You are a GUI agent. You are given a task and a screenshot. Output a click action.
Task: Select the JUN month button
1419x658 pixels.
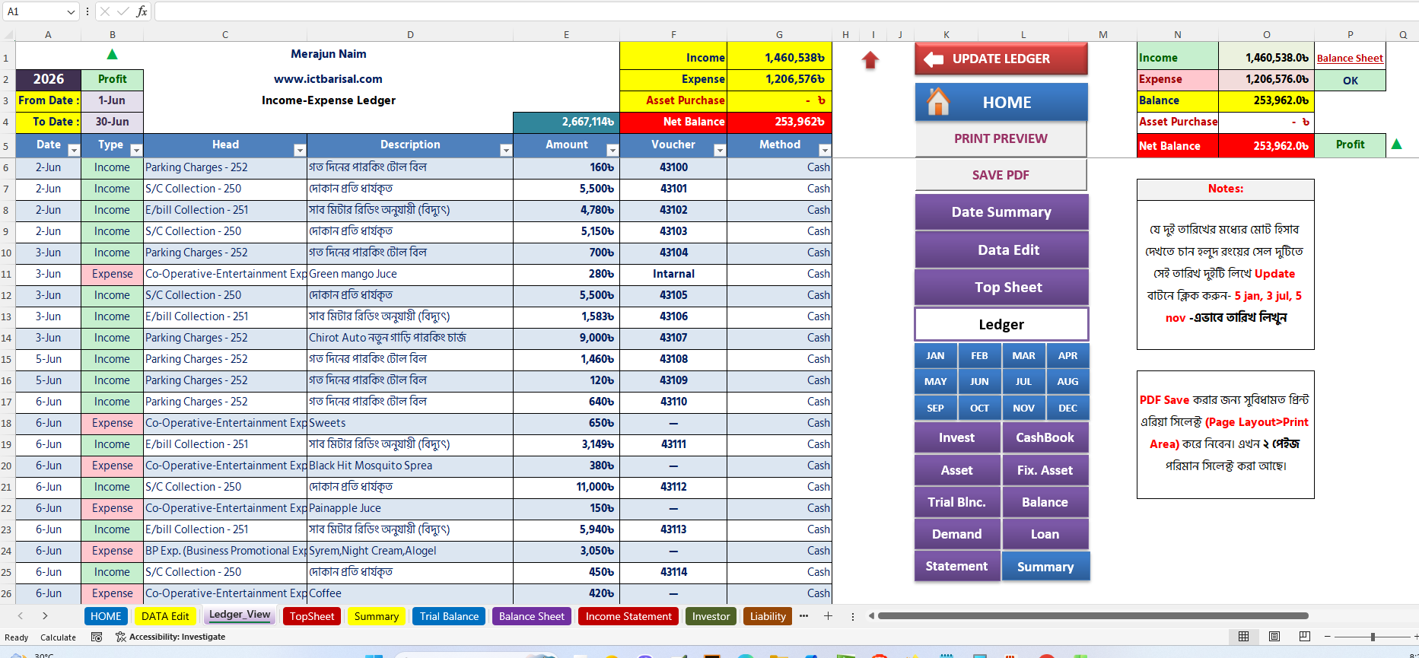(x=979, y=382)
